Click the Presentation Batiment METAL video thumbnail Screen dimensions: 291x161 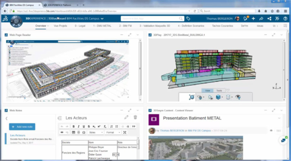point(196,148)
